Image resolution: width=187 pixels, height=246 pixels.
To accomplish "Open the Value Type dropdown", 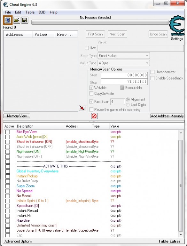I will point(124,63).
